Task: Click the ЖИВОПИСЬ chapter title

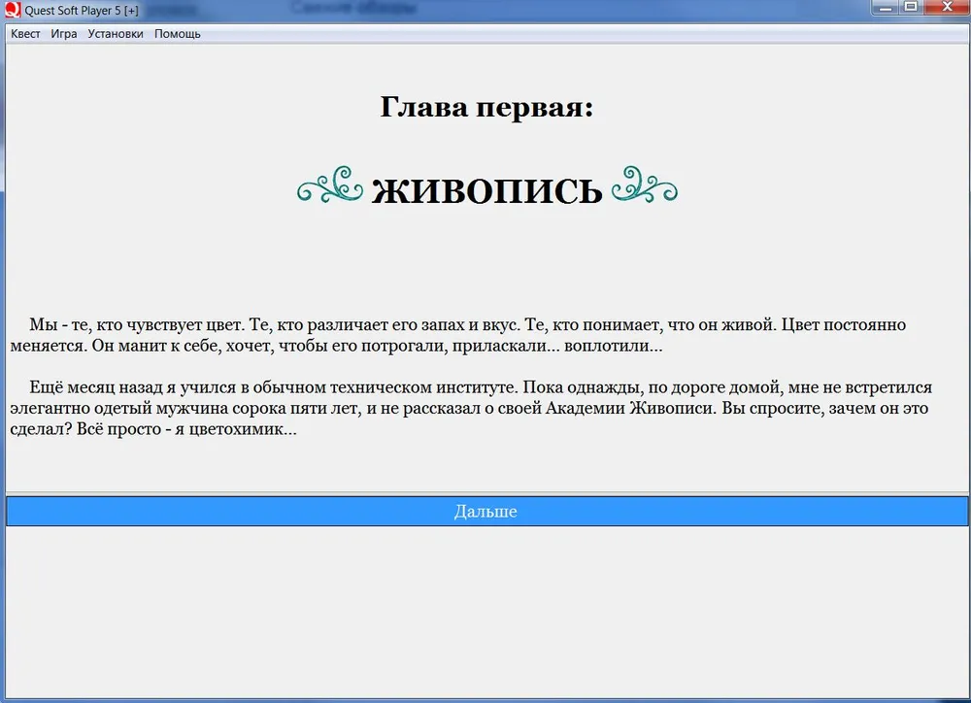Action: click(486, 191)
